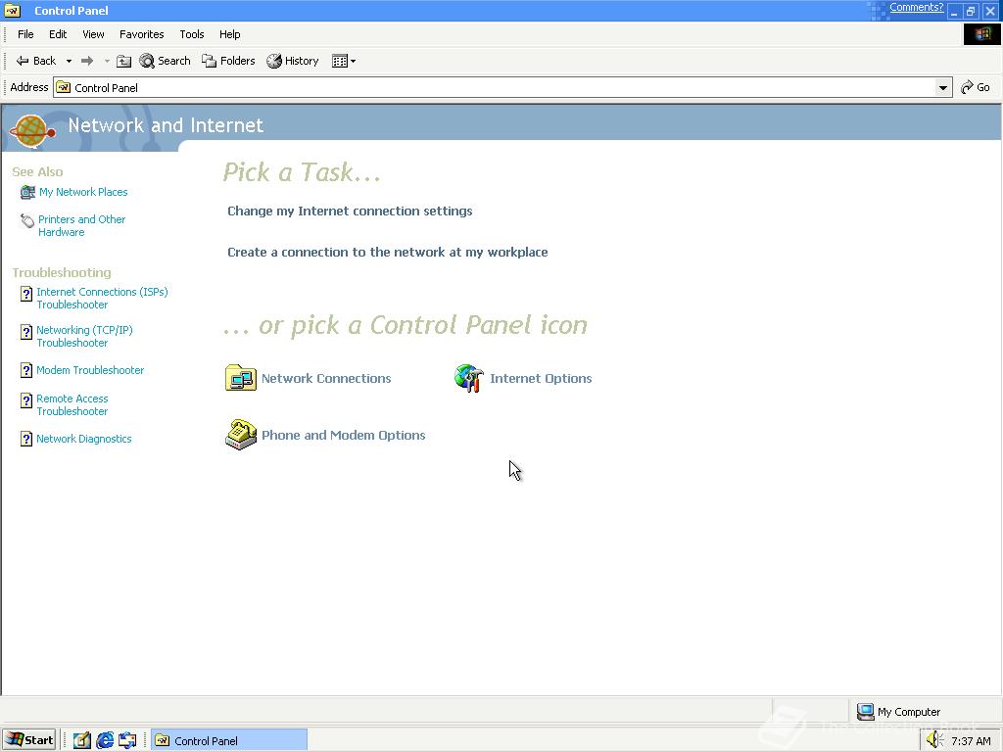Click Create a connection to workplace network task
This screenshot has width=1003, height=752.
pyautogui.click(x=388, y=252)
